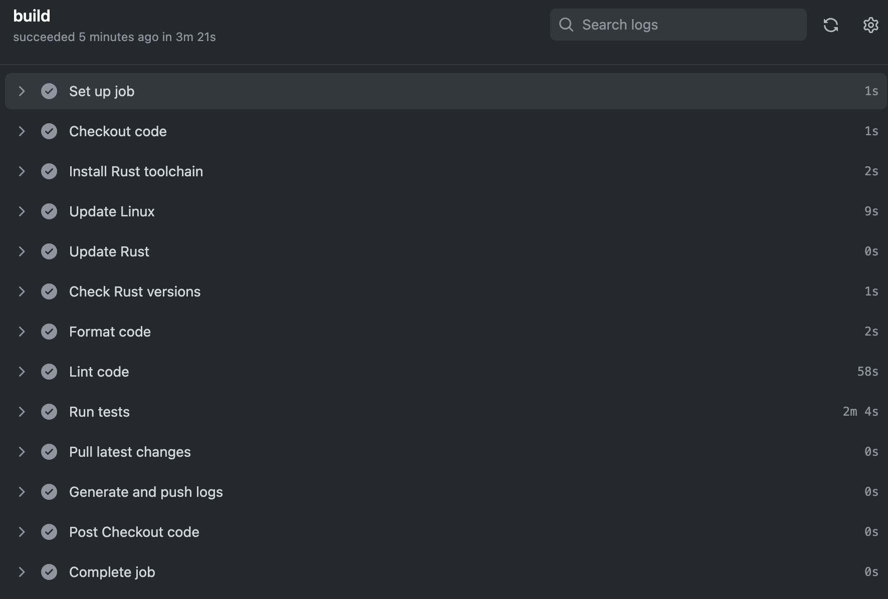
Task: Click the re-run/refresh logs icon
Action: click(831, 25)
